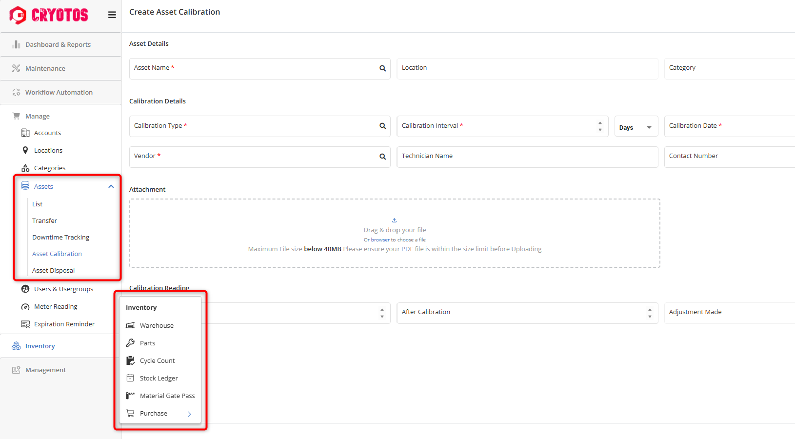
Task: Click the hamburger menu icon
Action: coord(112,15)
